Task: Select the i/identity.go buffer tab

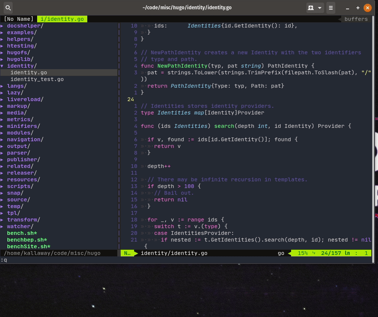Action: pos(62,19)
